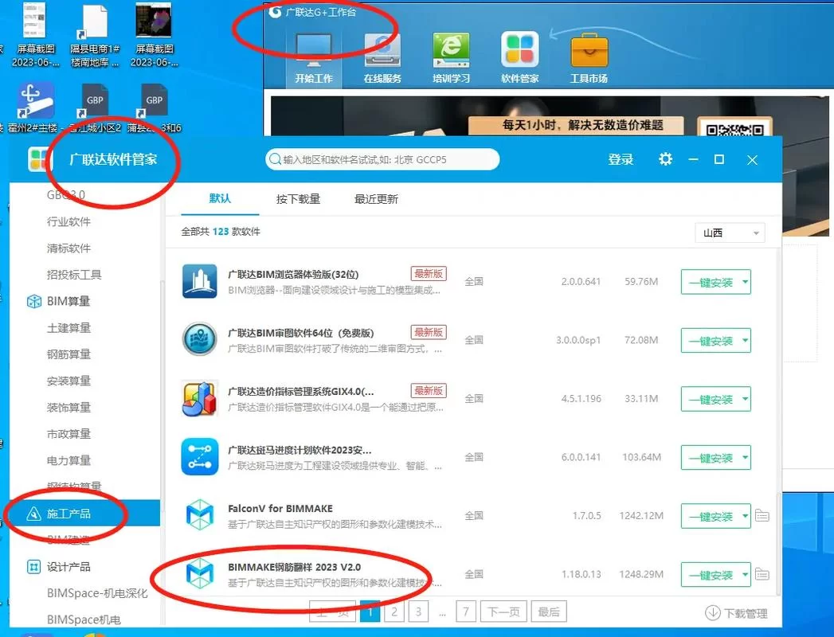Expand install options for BIM审图软件
The image size is (834, 637).
click(745, 340)
